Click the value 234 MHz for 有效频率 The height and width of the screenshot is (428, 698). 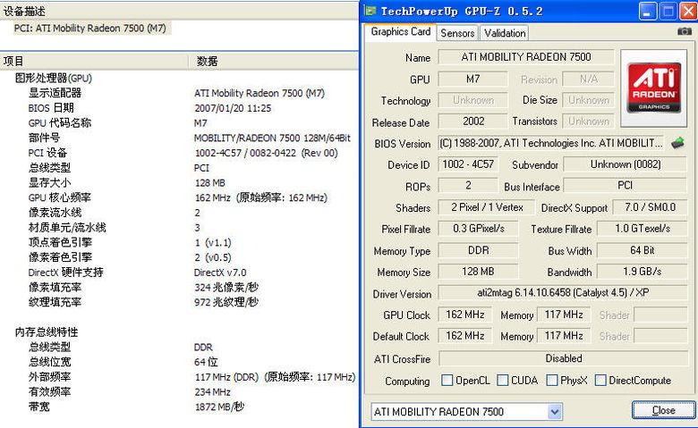coord(212,392)
